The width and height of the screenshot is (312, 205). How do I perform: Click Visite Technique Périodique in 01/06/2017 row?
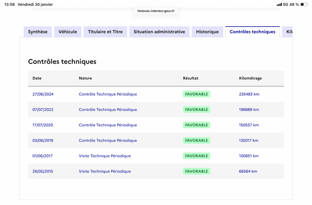coord(105,156)
